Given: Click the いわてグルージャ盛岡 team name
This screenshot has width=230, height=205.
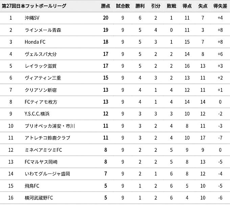Looking at the screenshot, I should (47, 174).
